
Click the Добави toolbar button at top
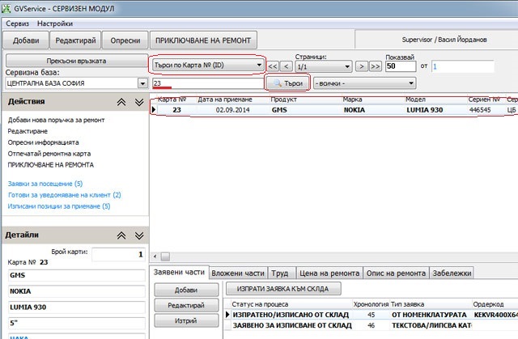click(x=26, y=40)
